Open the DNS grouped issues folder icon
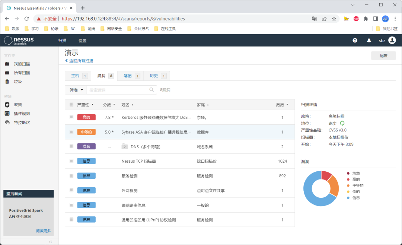 click(x=124, y=146)
